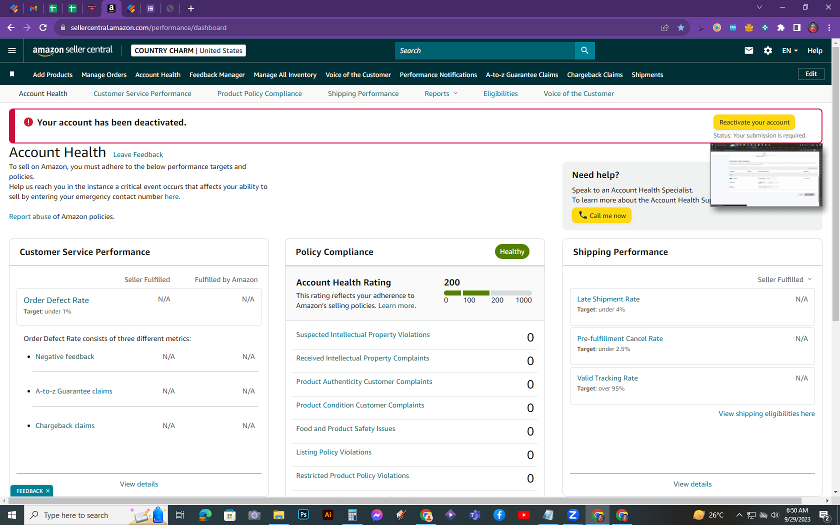Open the Late Shipment Rate link
This screenshot has width=840, height=525.
coord(608,299)
